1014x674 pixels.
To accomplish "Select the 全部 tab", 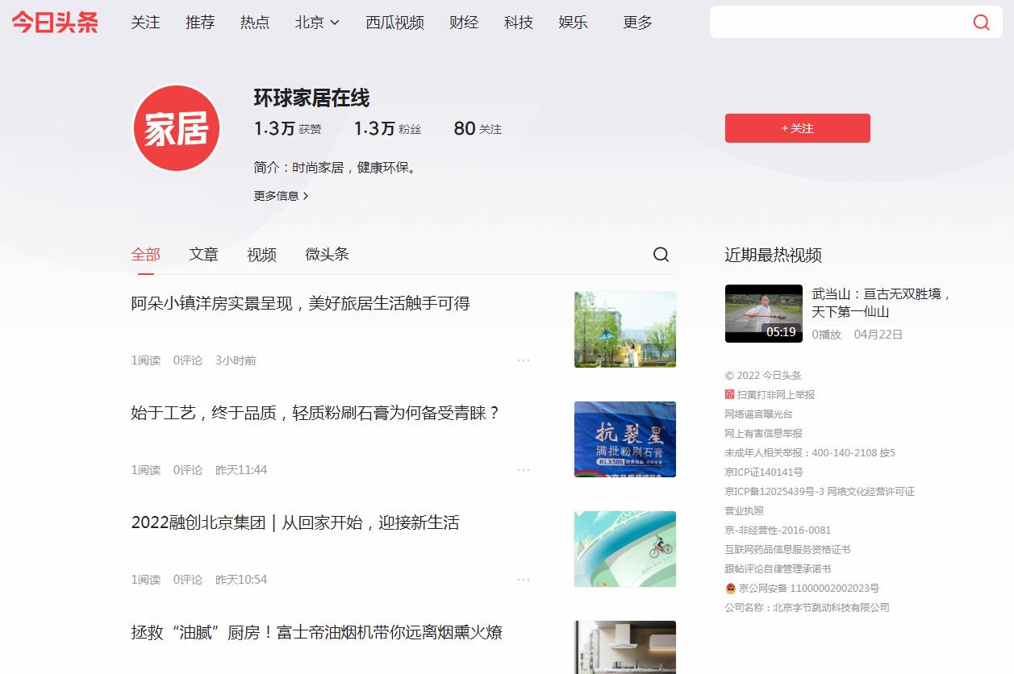I will (x=145, y=255).
